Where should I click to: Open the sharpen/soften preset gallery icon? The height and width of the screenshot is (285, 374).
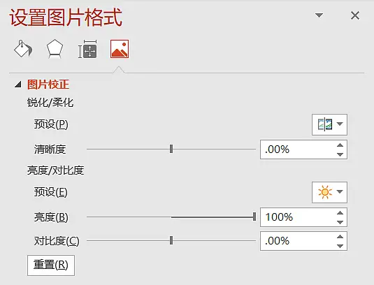coord(325,124)
